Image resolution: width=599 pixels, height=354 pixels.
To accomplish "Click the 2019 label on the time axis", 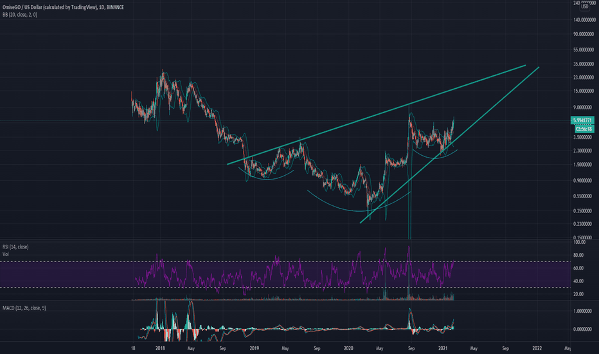I will tap(255, 348).
